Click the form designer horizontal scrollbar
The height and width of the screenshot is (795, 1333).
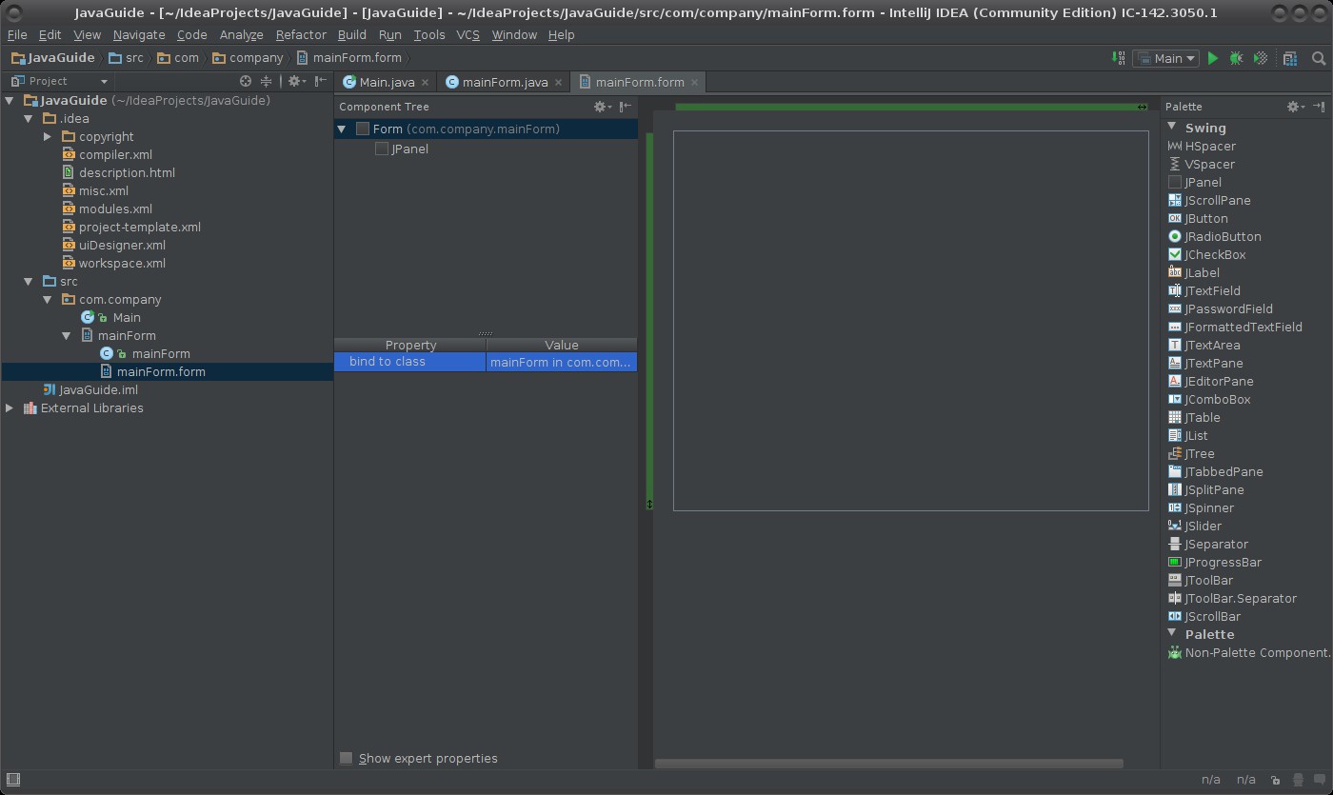click(889, 763)
